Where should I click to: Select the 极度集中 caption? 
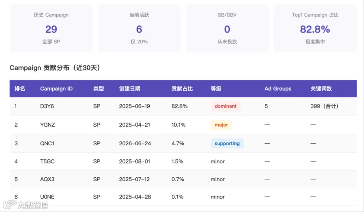click(x=315, y=42)
